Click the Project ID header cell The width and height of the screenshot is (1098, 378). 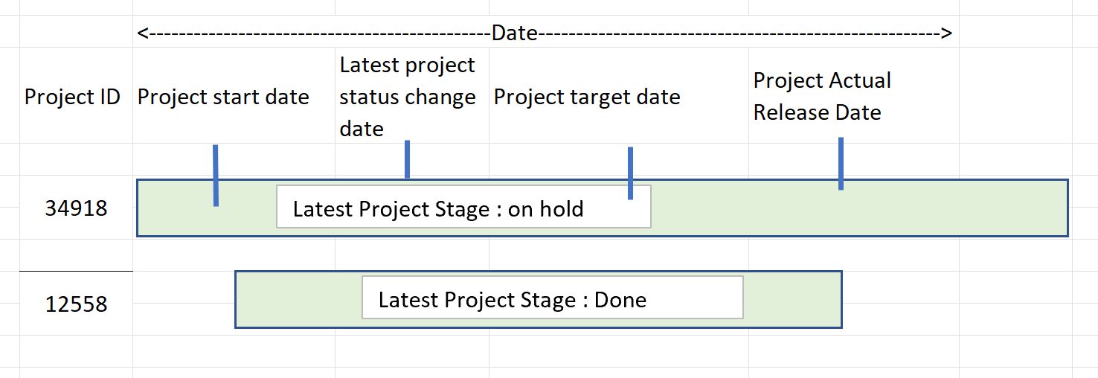tap(73, 97)
